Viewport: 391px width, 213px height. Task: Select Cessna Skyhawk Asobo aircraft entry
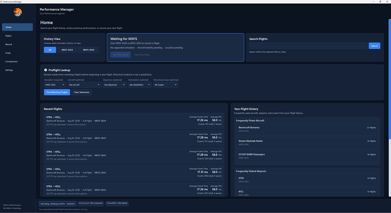pyautogui.click(x=307, y=143)
